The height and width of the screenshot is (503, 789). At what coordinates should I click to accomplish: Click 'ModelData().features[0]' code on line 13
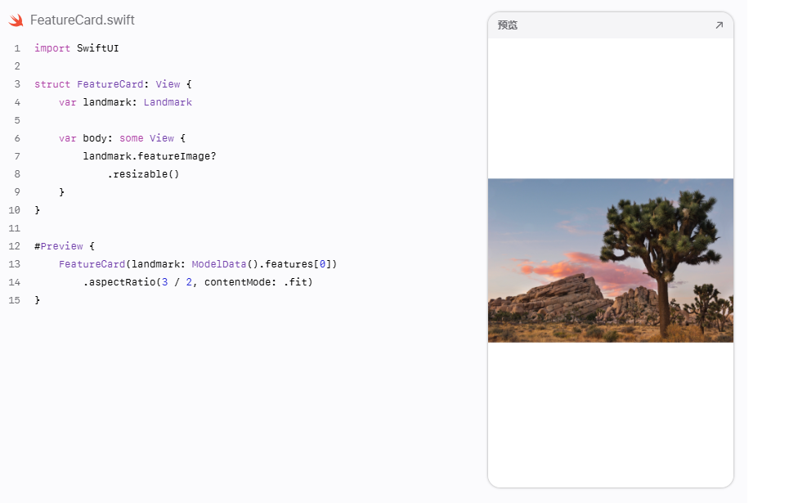point(261,264)
